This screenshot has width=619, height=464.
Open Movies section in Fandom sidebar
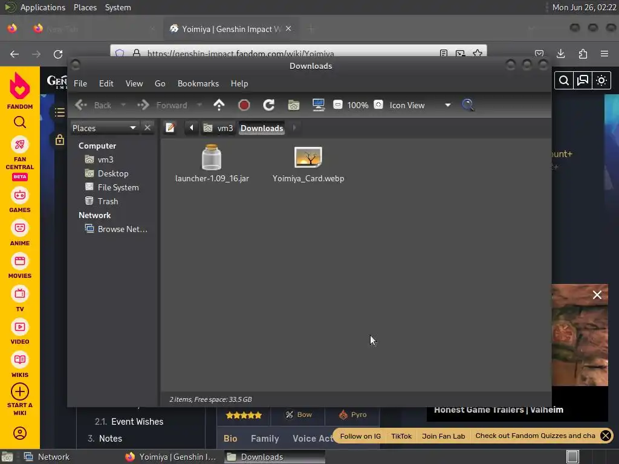pyautogui.click(x=20, y=266)
